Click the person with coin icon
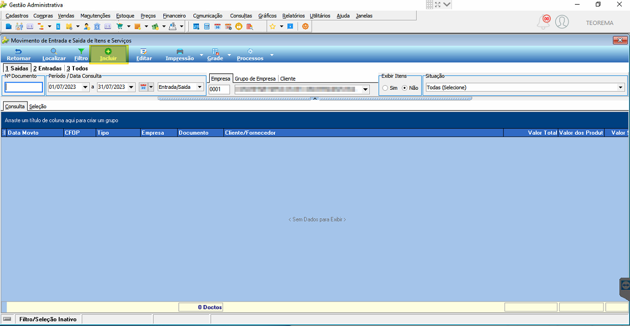The width and height of the screenshot is (630, 326). point(87,26)
